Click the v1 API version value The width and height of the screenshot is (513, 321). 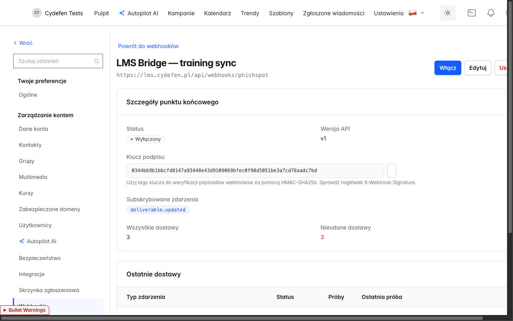pos(323,138)
